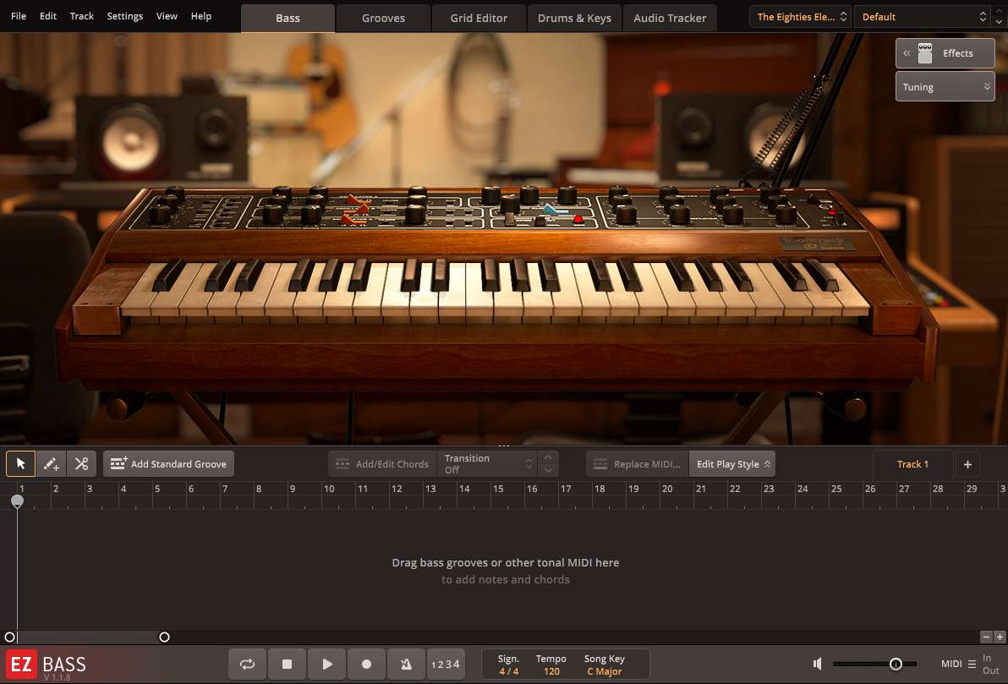Enable the count-in 1234 toggle
Viewport: 1008px width, 684px height.
point(446,664)
